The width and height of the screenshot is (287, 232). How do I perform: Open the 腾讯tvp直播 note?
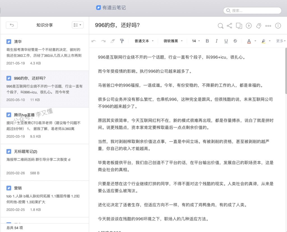(x=45, y=126)
